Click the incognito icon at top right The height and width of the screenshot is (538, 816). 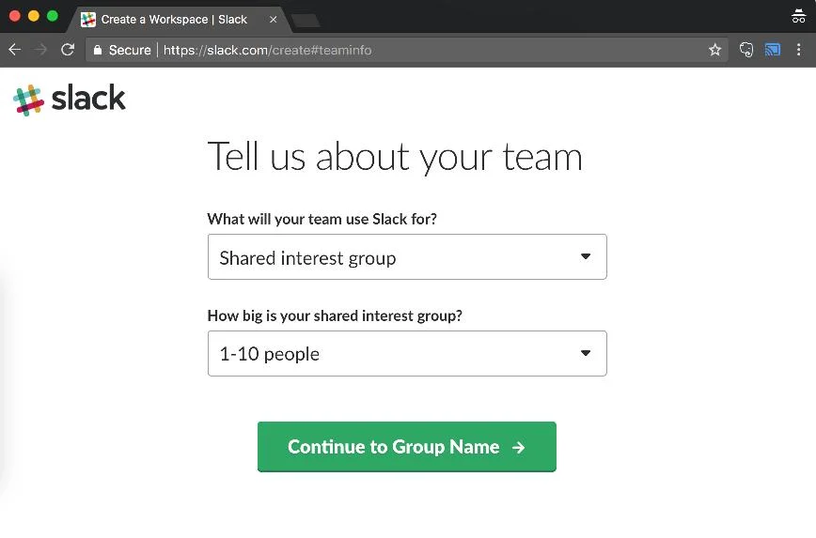click(x=798, y=16)
